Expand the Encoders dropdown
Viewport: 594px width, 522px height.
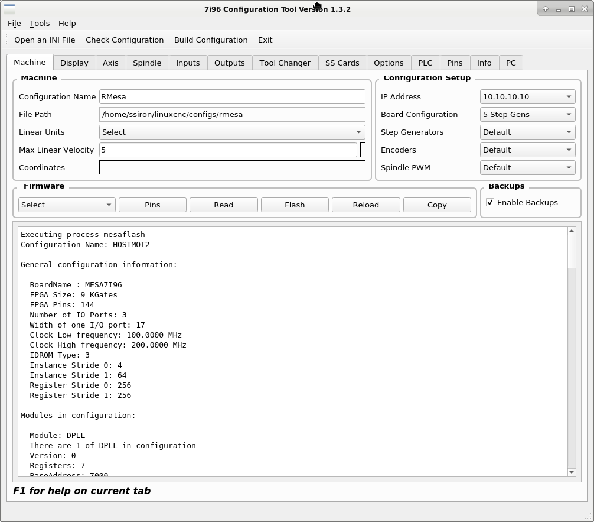[x=527, y=150]
